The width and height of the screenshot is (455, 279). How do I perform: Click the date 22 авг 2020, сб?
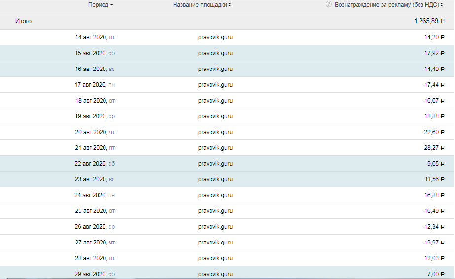click(95, 164)
